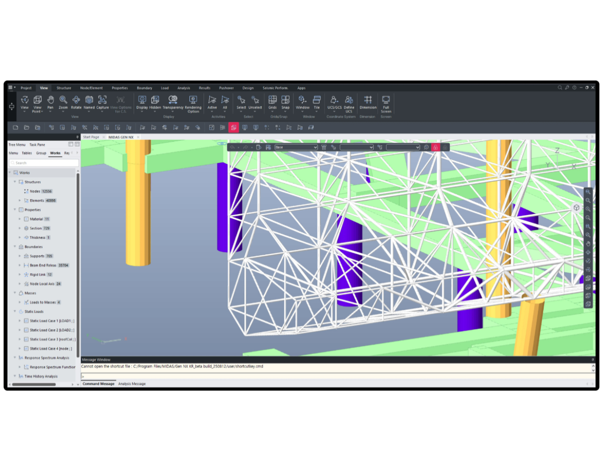This screenshot has width=603, height=471.
Task: Expand the Elements tree node
Action: pos(20,201)
